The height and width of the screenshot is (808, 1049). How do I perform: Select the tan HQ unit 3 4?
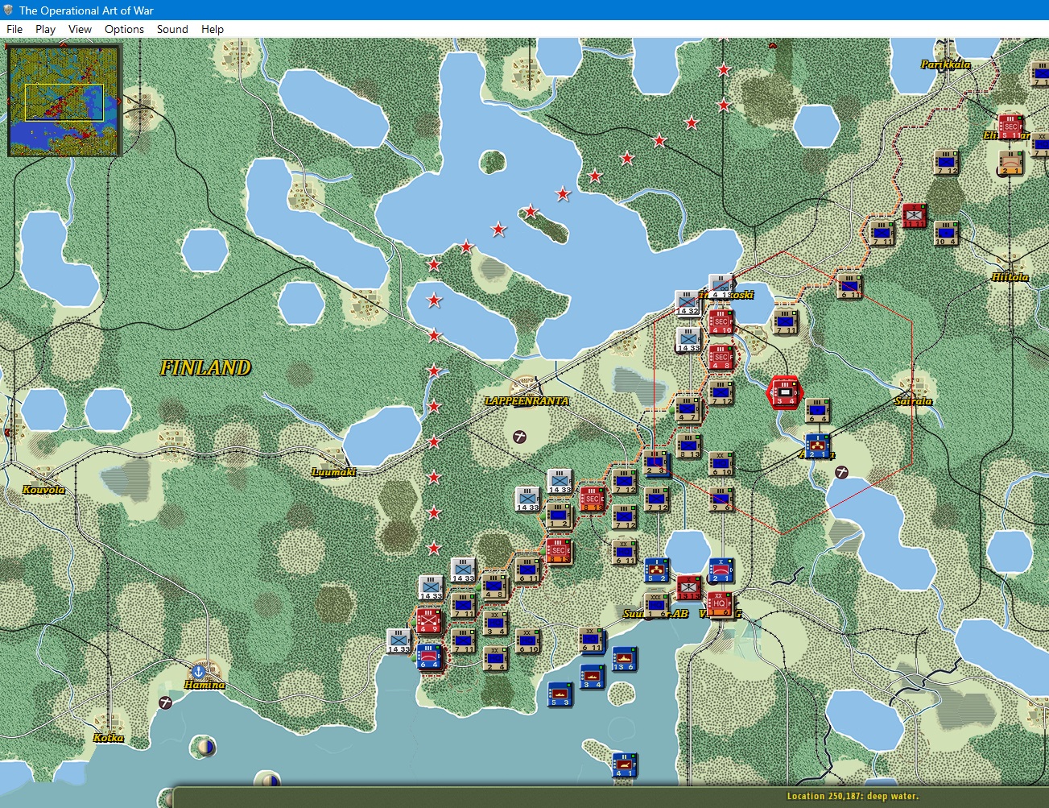tap(496, 624)
